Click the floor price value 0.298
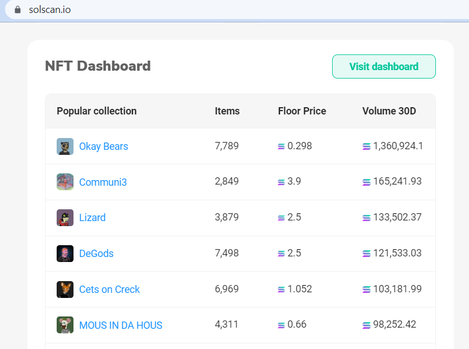The image size is (469, 349). click(300, 146)
